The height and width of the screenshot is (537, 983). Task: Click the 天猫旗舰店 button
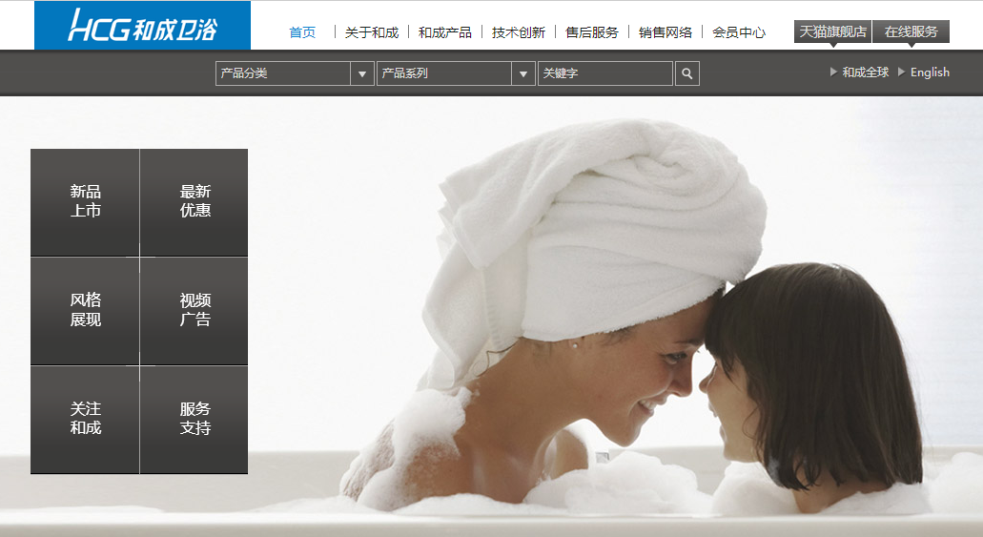point(832,31)
